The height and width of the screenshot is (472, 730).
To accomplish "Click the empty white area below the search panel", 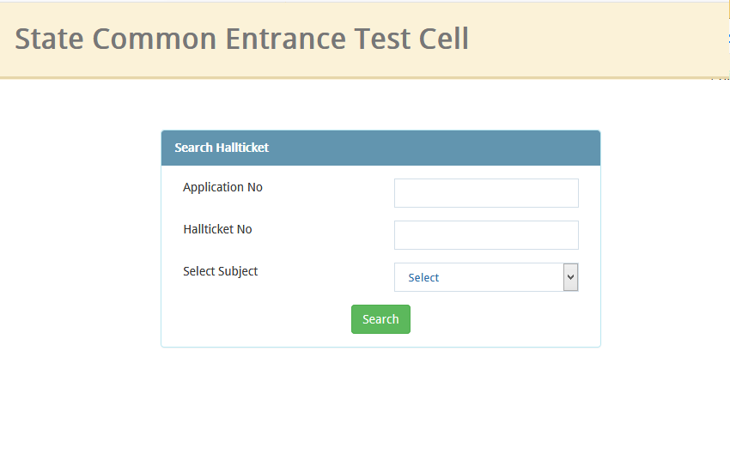I will [380, 408].
